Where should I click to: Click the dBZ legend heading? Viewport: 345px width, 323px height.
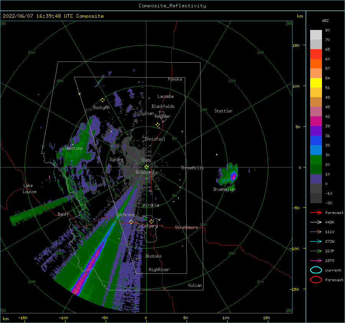point(325,20)
